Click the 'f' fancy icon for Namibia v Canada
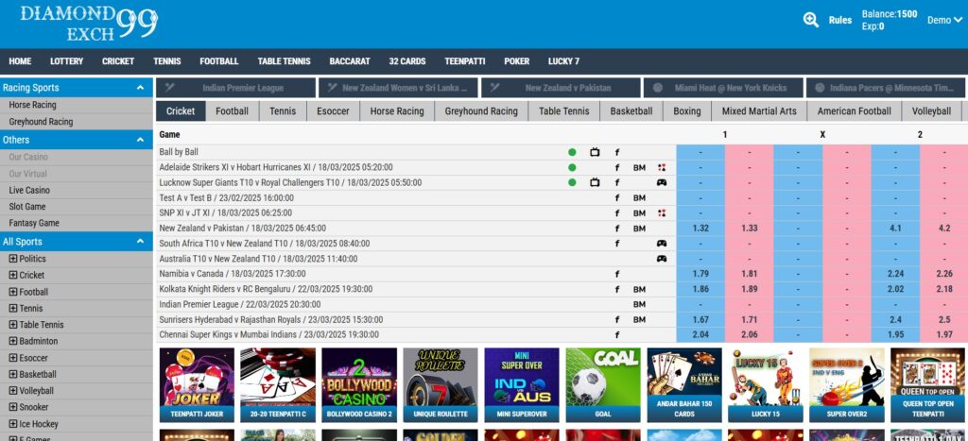The width and height of the screenshot is (968, 441). tap(616, 274)
